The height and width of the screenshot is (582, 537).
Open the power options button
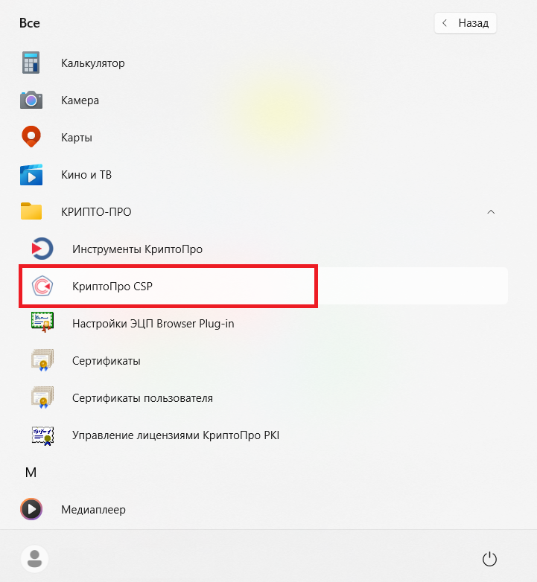tap(489, 559)
